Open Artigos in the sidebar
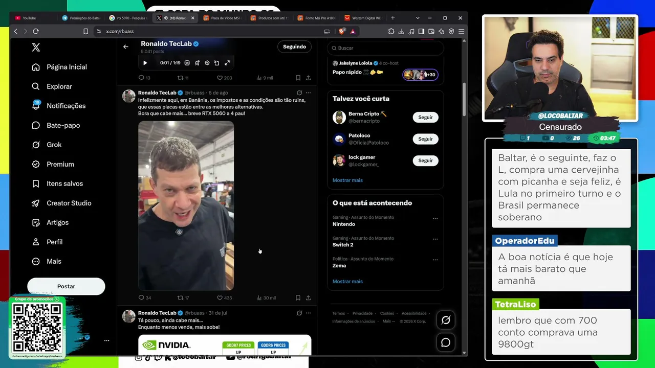Viewport: 655px width, 368px height. tap(50, 222)
